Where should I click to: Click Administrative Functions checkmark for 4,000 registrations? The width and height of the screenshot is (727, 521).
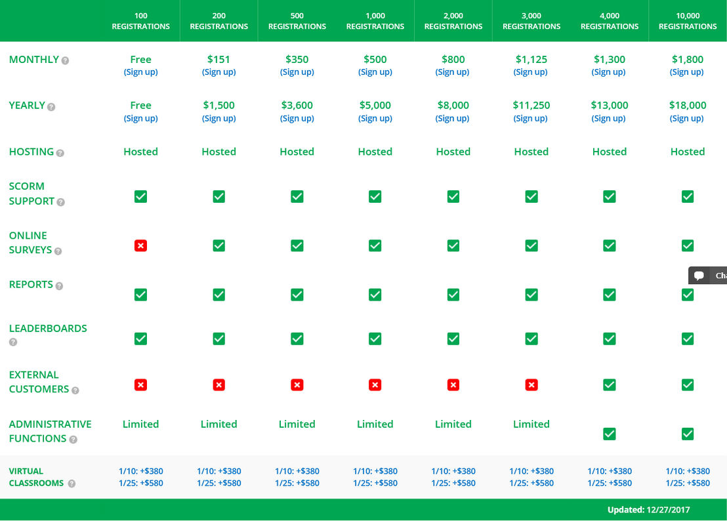pyautogui.click(x=610, y=434)
